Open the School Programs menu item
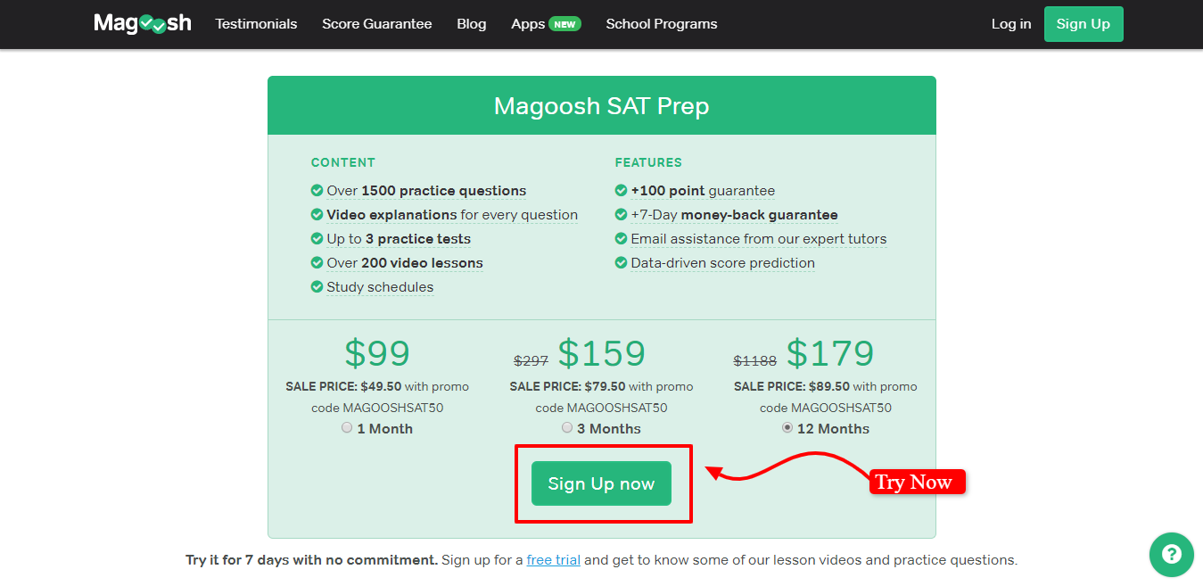The image size is (1203, 586). (661, 24)
